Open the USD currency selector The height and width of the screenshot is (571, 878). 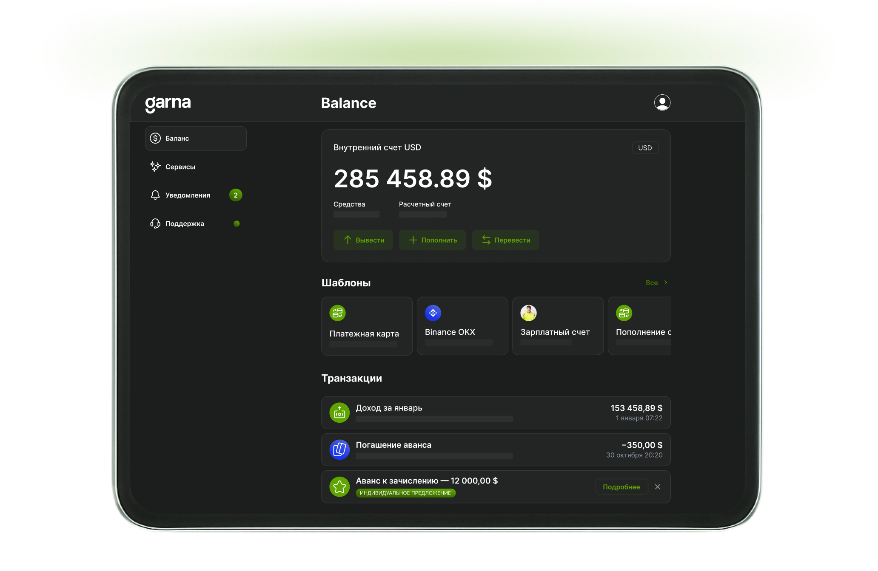pyautogui.click(x=645, y=148)
